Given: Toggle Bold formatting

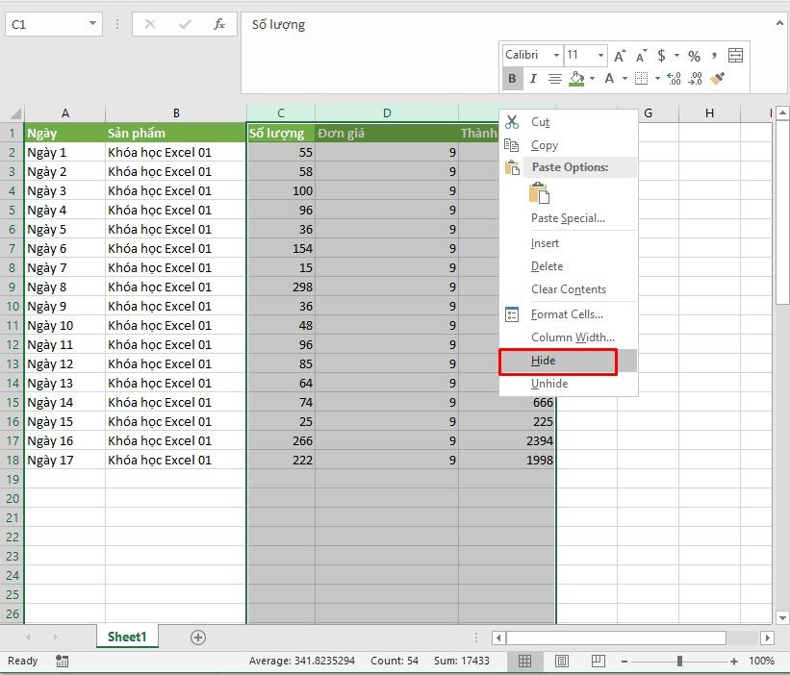Looking at the screenshot, I should (511, 78).
